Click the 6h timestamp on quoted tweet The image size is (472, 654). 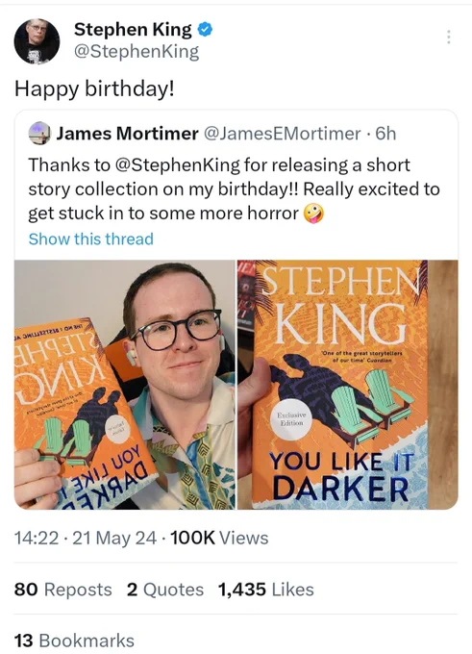(385, 134)
